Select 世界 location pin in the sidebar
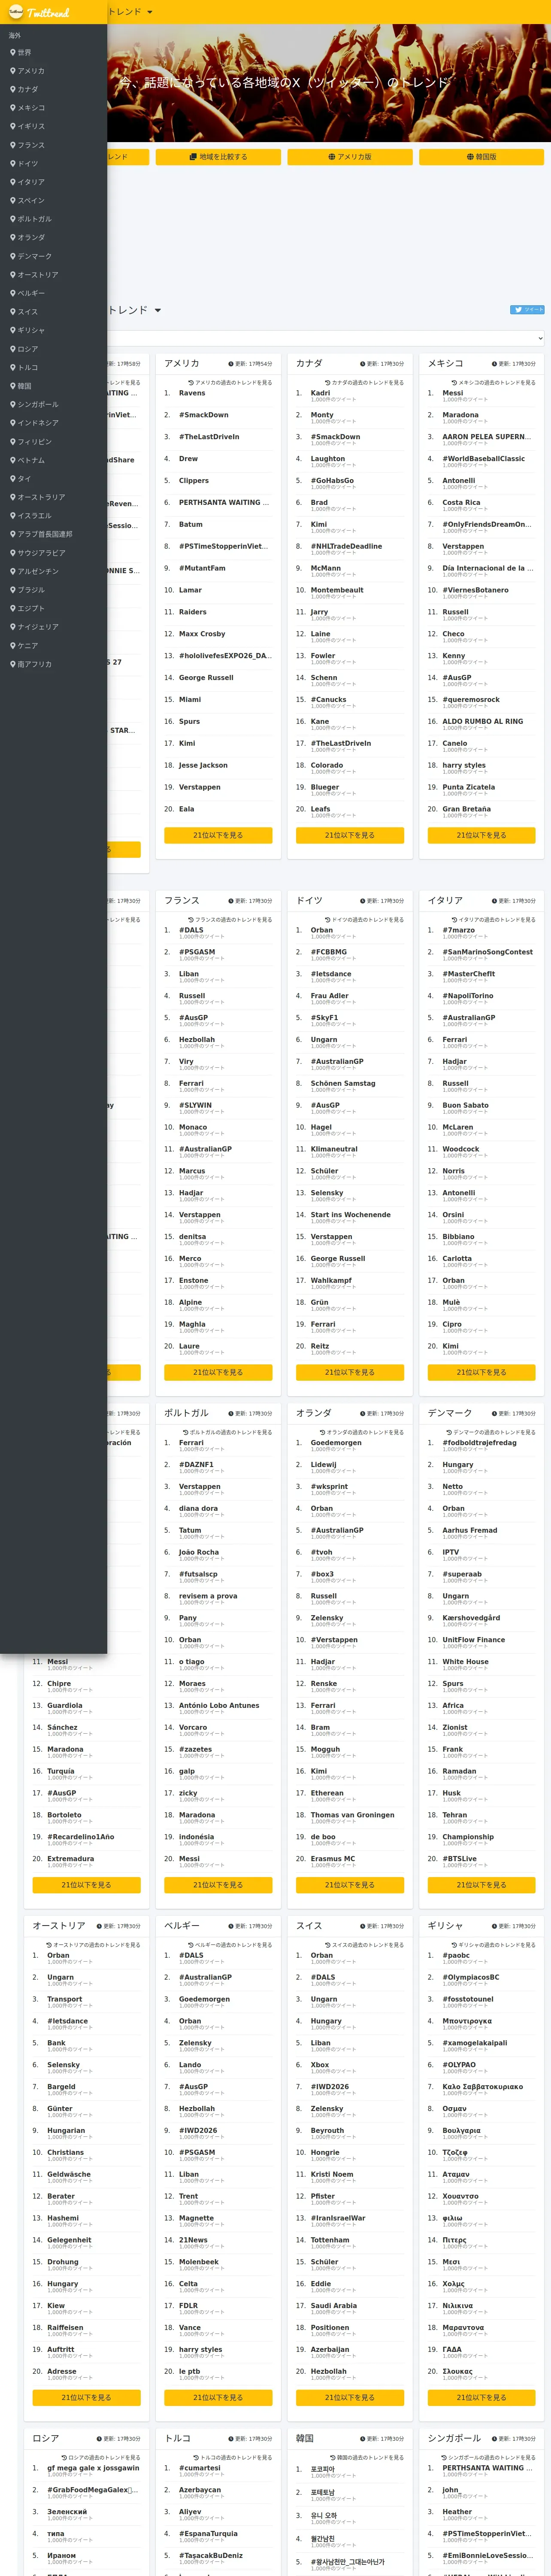This screenshot has height=2576, width=551. pos(21,52)
